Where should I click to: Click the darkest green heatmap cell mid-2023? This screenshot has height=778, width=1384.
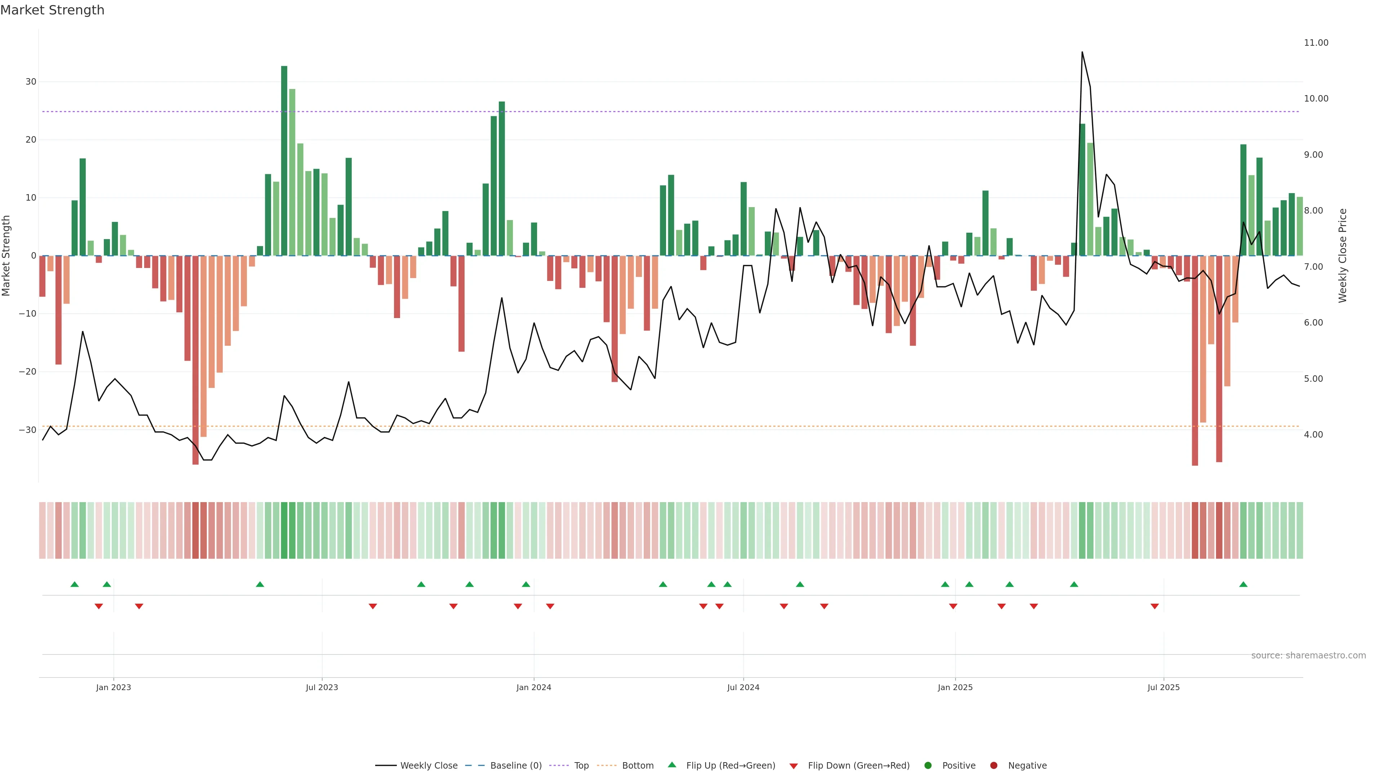284,530
